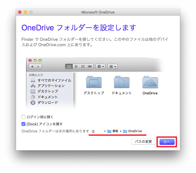Click the 書類 folder in path
Screen dimensions: 196x173
click(113, 131)
